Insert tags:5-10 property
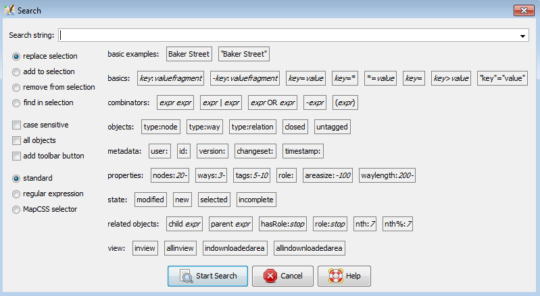The width and height of the screenshot is (540, 296). [251, 175]
